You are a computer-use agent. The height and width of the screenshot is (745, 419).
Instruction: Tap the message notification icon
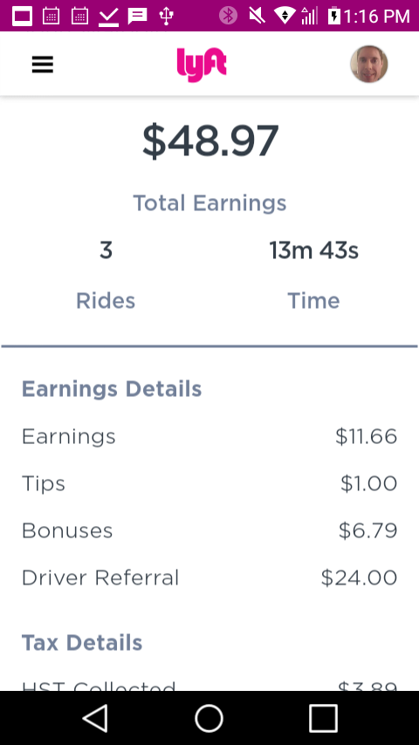coord(137,17)
